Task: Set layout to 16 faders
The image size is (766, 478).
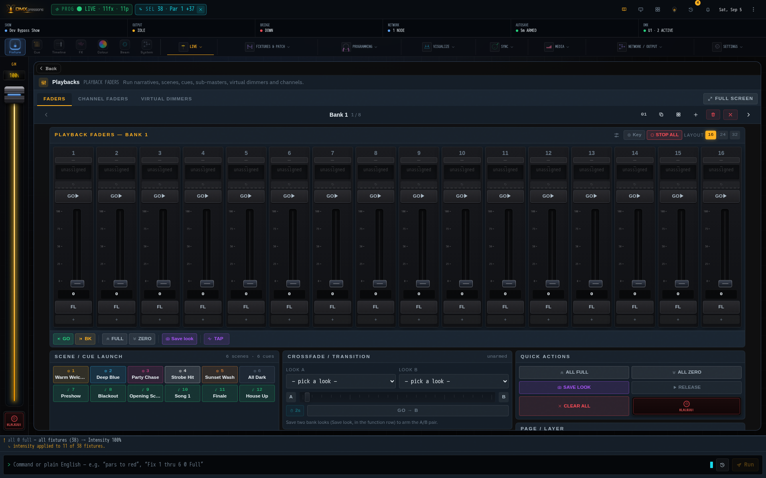Action: (711, 135)
